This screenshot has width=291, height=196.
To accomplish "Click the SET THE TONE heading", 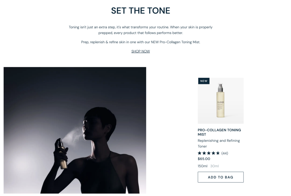I will click(140, 11).
